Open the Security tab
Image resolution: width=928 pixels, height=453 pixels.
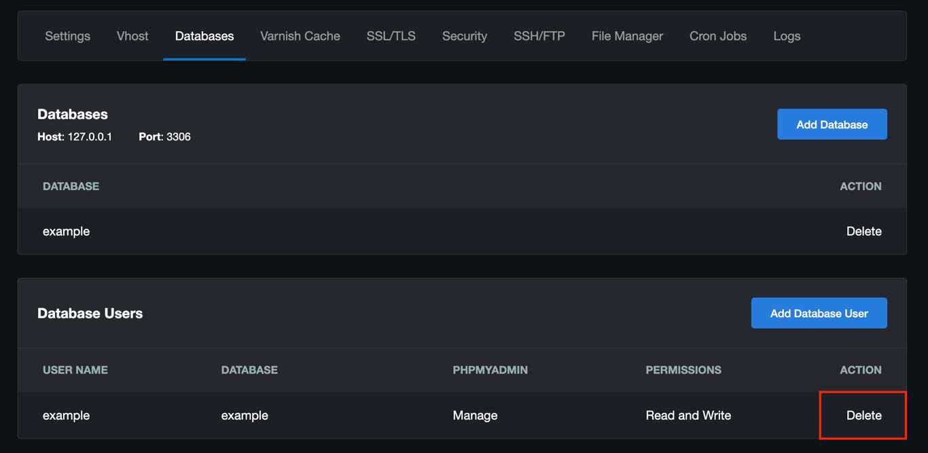tap(465, 36)
